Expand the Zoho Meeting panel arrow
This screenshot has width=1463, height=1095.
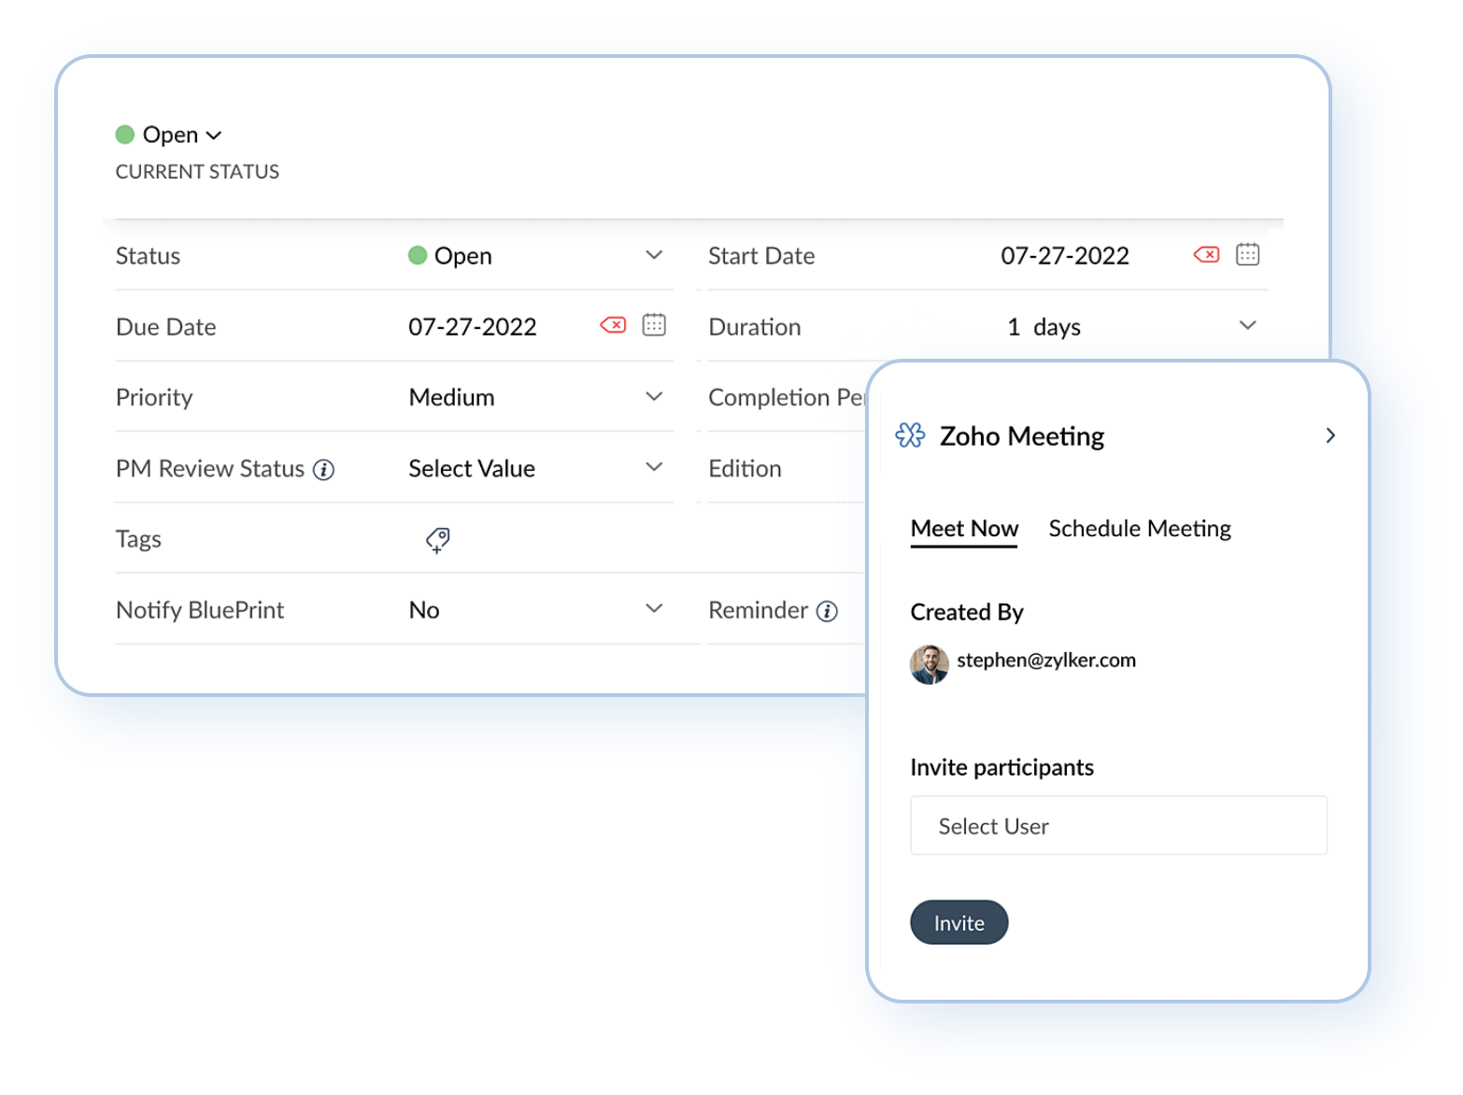coord(1330,435)
